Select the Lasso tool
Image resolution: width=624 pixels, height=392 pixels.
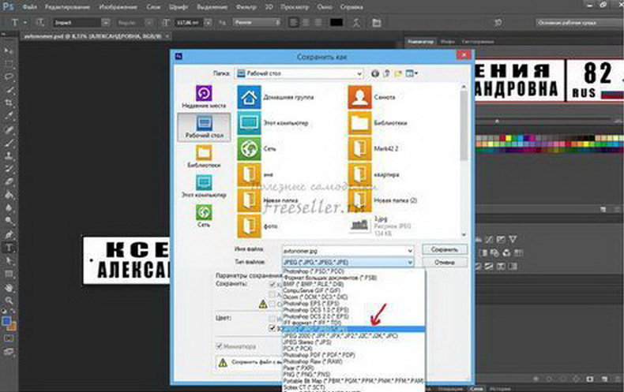tap(9, 77)
